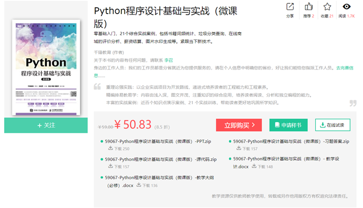Click the eye read-count (阅读) icon
This screenshot has height=208, width=363.
click(346, 7)
